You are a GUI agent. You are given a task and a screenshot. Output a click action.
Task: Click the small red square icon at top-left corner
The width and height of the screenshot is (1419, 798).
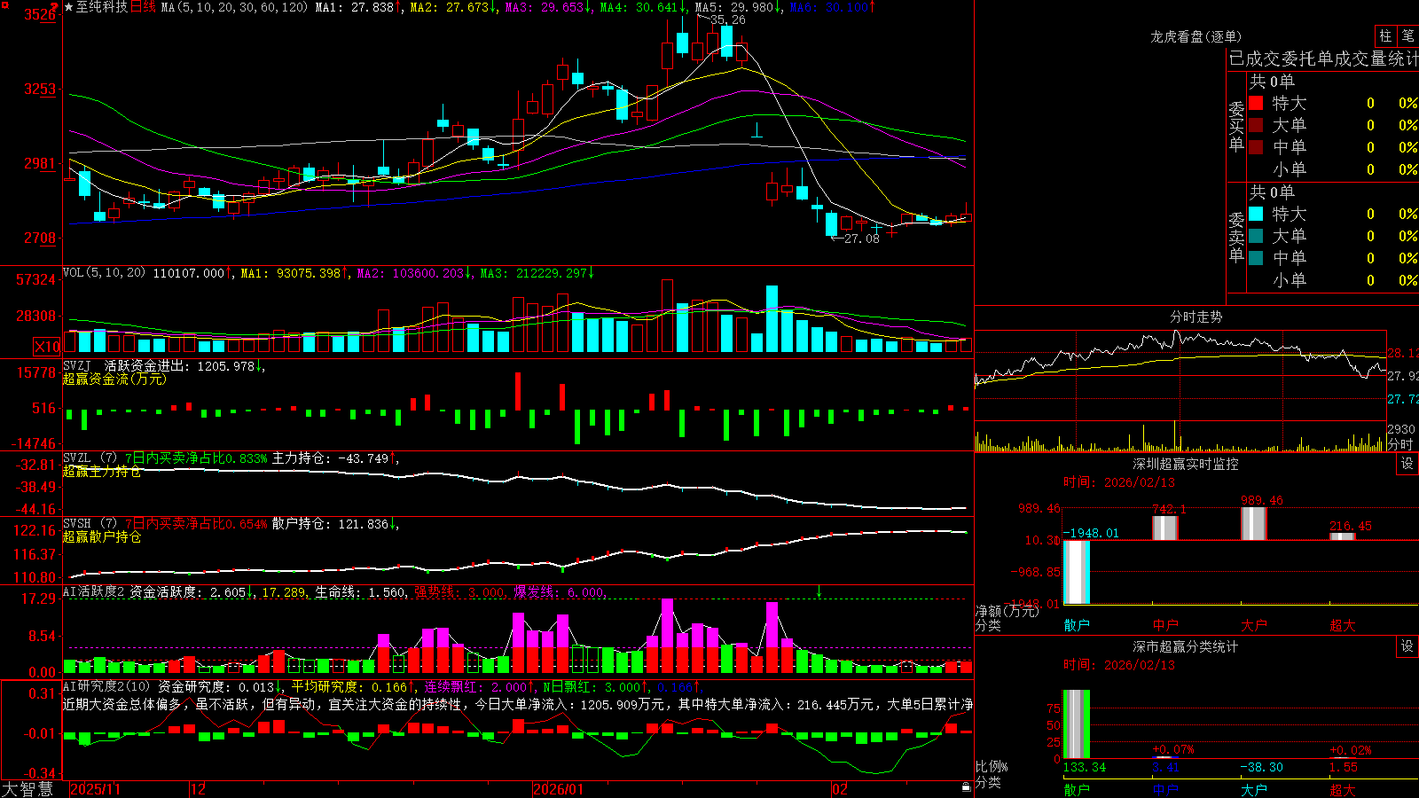4,4
